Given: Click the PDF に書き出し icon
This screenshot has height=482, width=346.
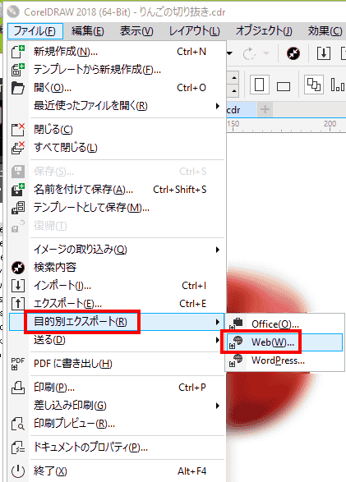Looking at the screenshot, I should tap(18, 364).
